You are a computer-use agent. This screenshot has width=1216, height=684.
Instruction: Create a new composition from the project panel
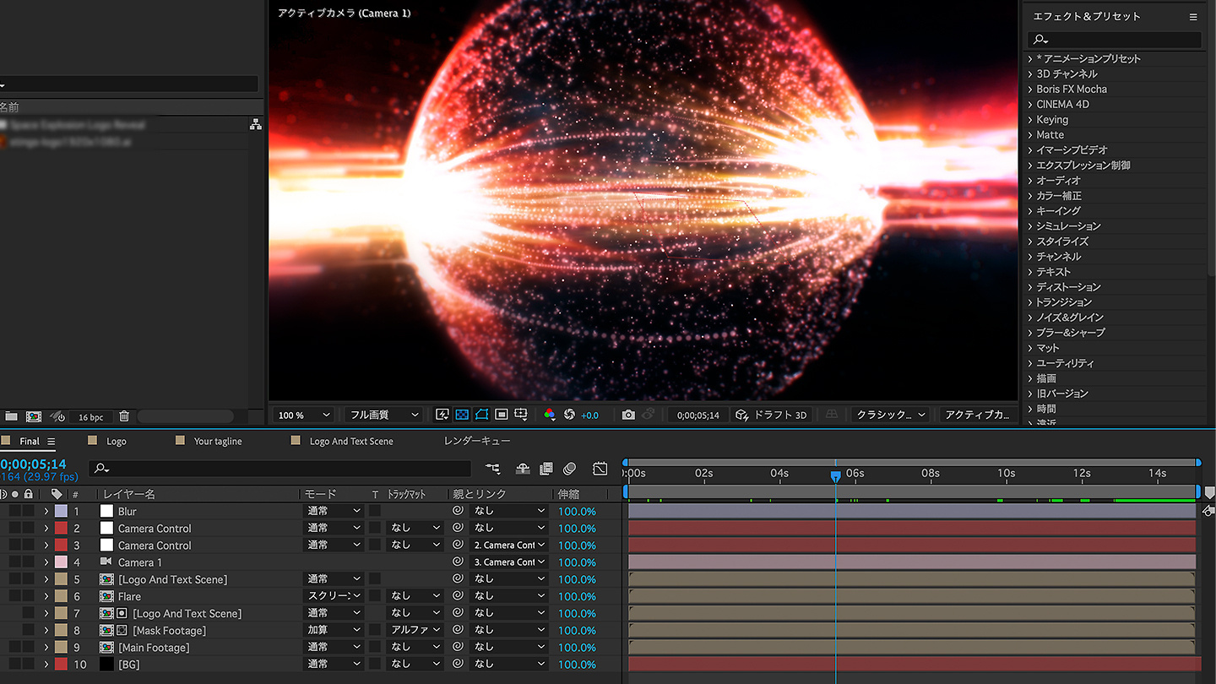[x=34, y=415]
